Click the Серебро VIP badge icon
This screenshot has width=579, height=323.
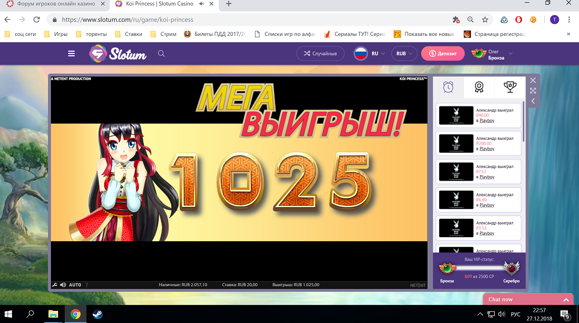511,268
